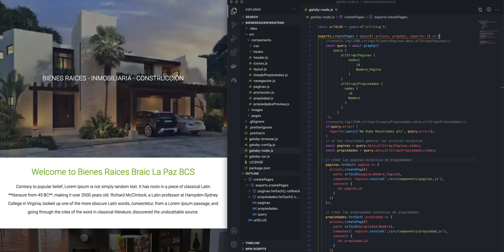The image size is (504, 252).
Task: Click the hero title BIENES RAICES - INMOBILIARIA
Action: (x=113, y=78)
